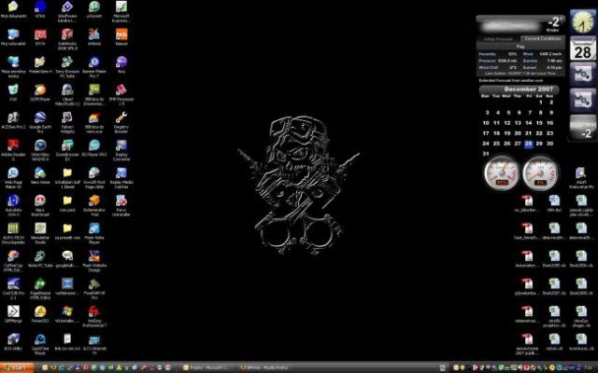Image resolution: width=598 pixels, height=373 pixels.
Task: Open ACDSee Pro 2 shortcut
Action: pos(13,120)
